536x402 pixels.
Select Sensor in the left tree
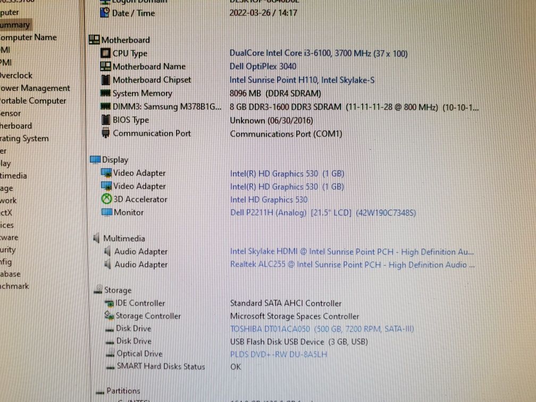[11, 113]
